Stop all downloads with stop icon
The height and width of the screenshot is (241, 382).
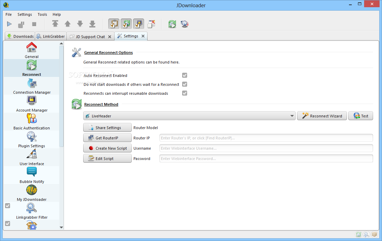[x=34, y=24]
